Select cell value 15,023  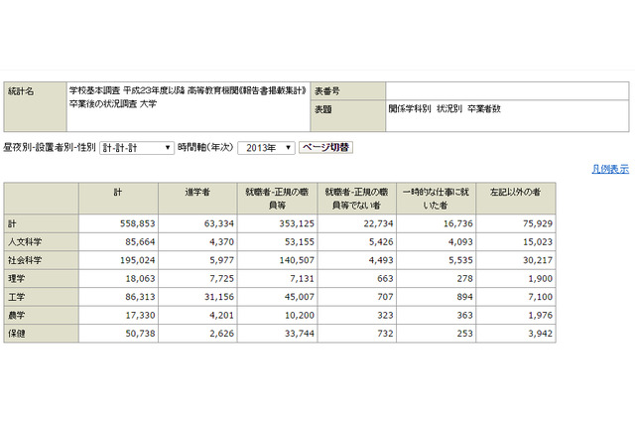tap(538, 242)
